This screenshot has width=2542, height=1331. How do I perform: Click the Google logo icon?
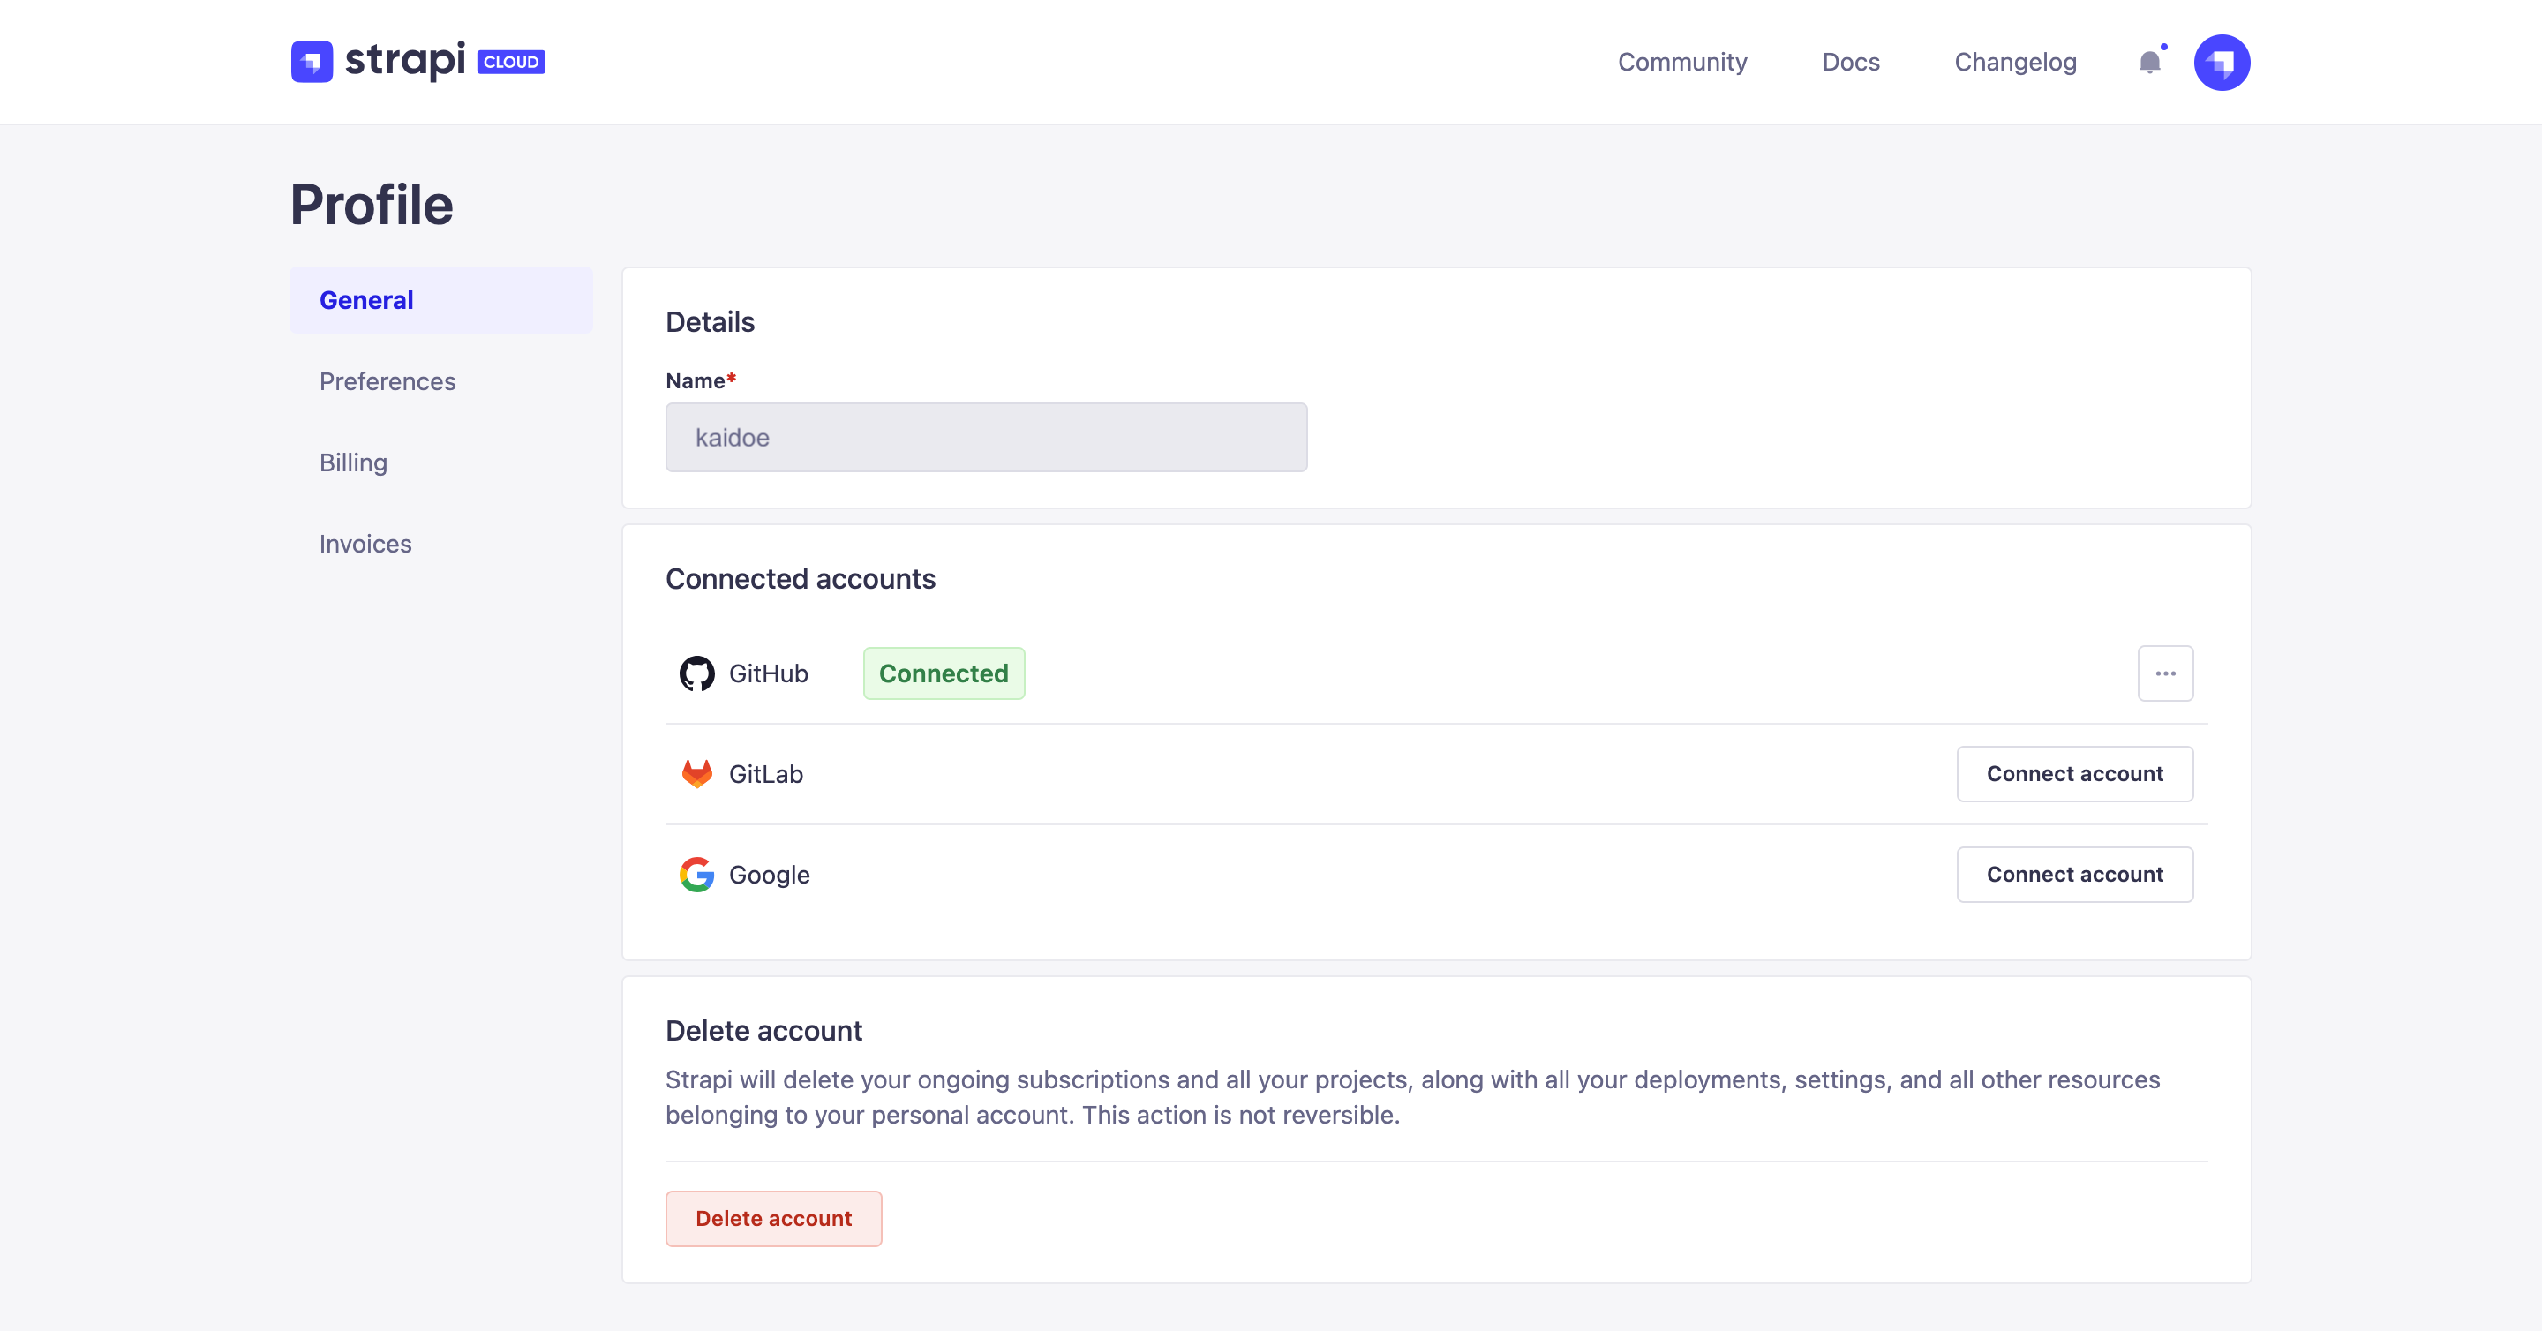(x=696, y=874)
